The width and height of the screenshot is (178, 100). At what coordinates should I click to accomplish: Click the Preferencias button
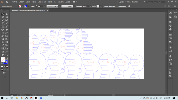click(122, 6)
